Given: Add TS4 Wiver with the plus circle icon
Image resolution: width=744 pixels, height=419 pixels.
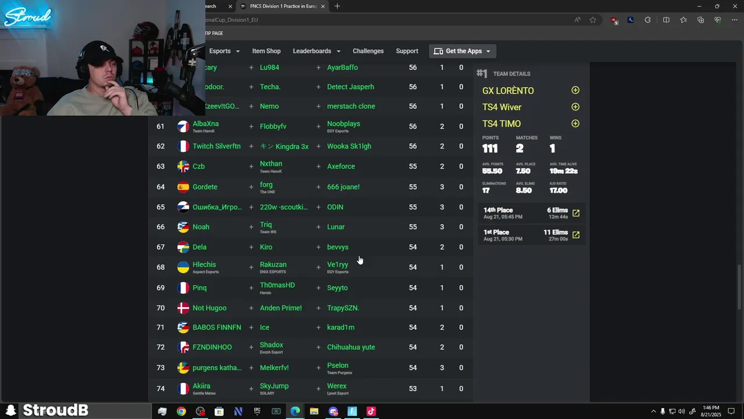Looking at the screenshot, I should pos(575,106).
